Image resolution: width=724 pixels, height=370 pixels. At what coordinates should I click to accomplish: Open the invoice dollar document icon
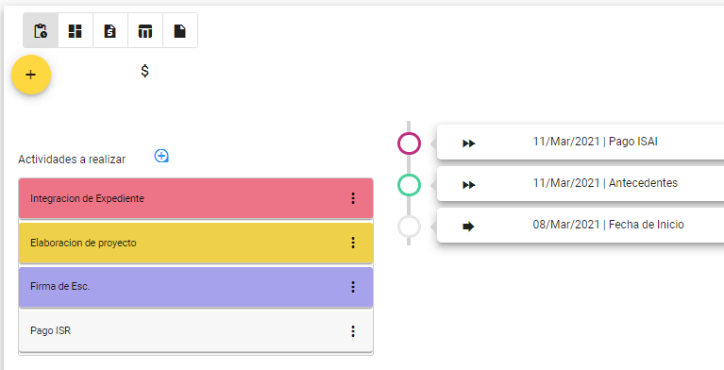tap(109, 30)
